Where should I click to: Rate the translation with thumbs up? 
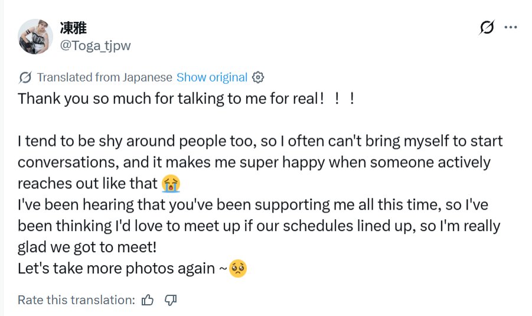(148, 300)
